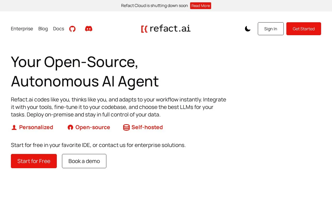Click the "Open-source" feature label
Image resolution: width=332 pixels, height=207 pixels.
(93, 127)
